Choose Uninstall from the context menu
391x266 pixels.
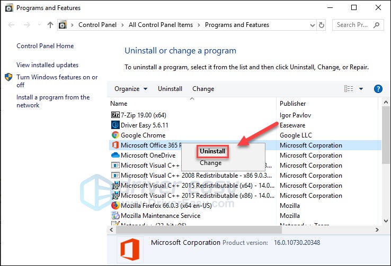click(x=212, y=151)
